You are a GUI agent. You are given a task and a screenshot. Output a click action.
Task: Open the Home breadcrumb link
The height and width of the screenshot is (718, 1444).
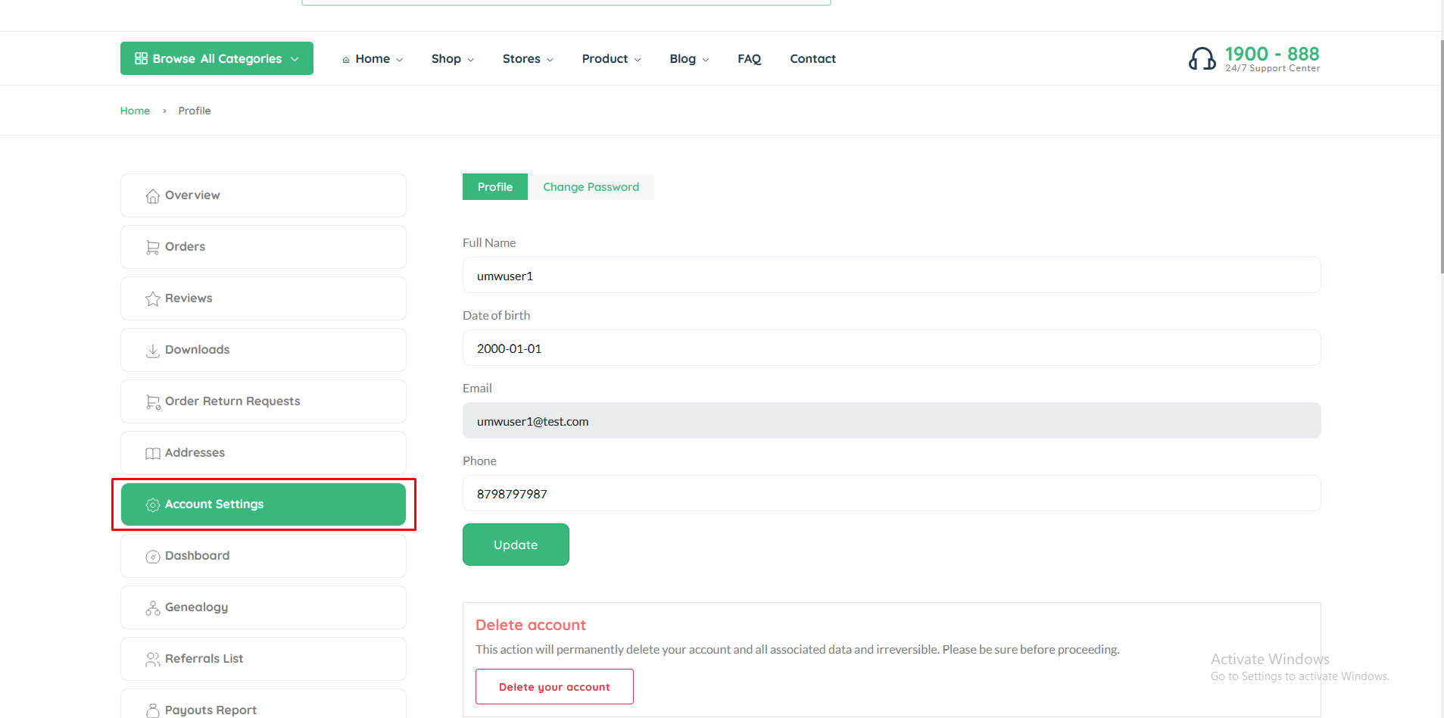(x=135, y=110)
